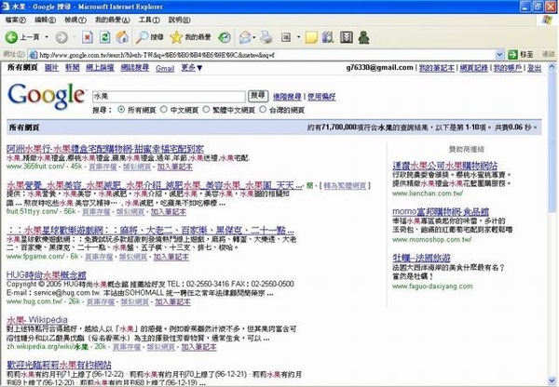The height and width of the screenshot is (387, 559).
Task: Open the 進階搜尋 advanced search link
Action: click(x=287, y=97)
